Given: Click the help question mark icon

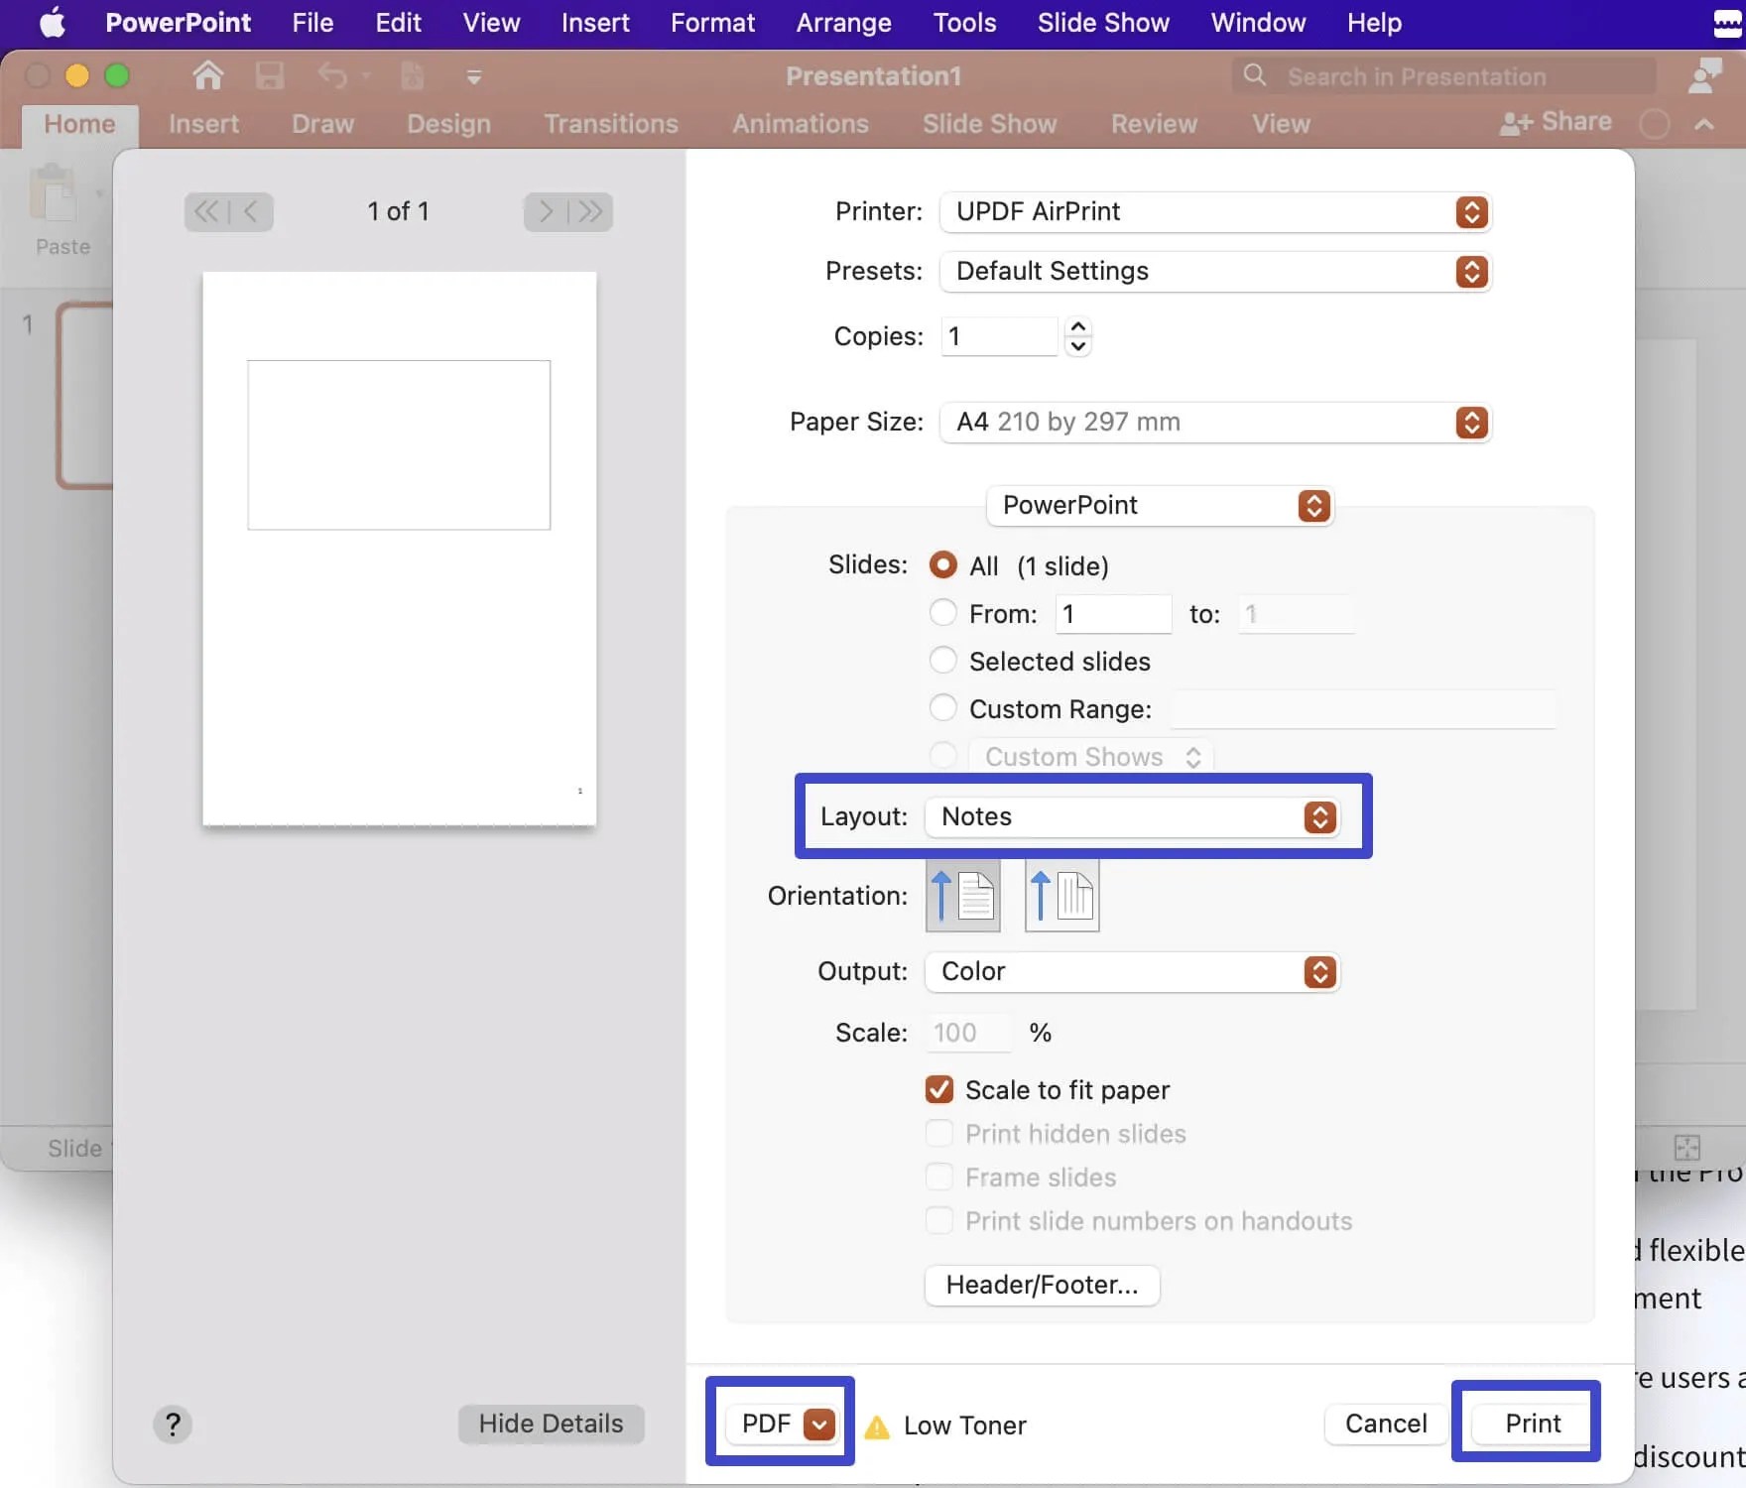Looking at the screenshot, I should [173, 1424].
